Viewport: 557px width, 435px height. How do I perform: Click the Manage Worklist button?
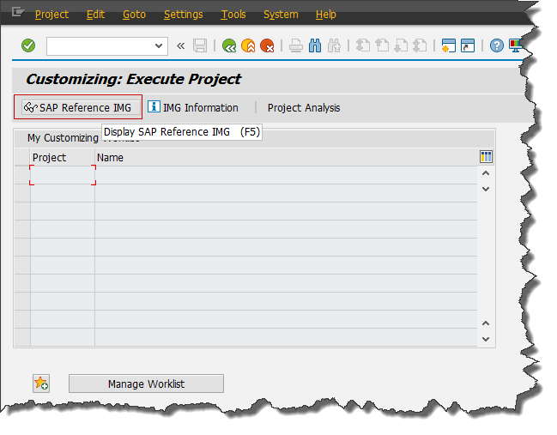click(146, 384)
